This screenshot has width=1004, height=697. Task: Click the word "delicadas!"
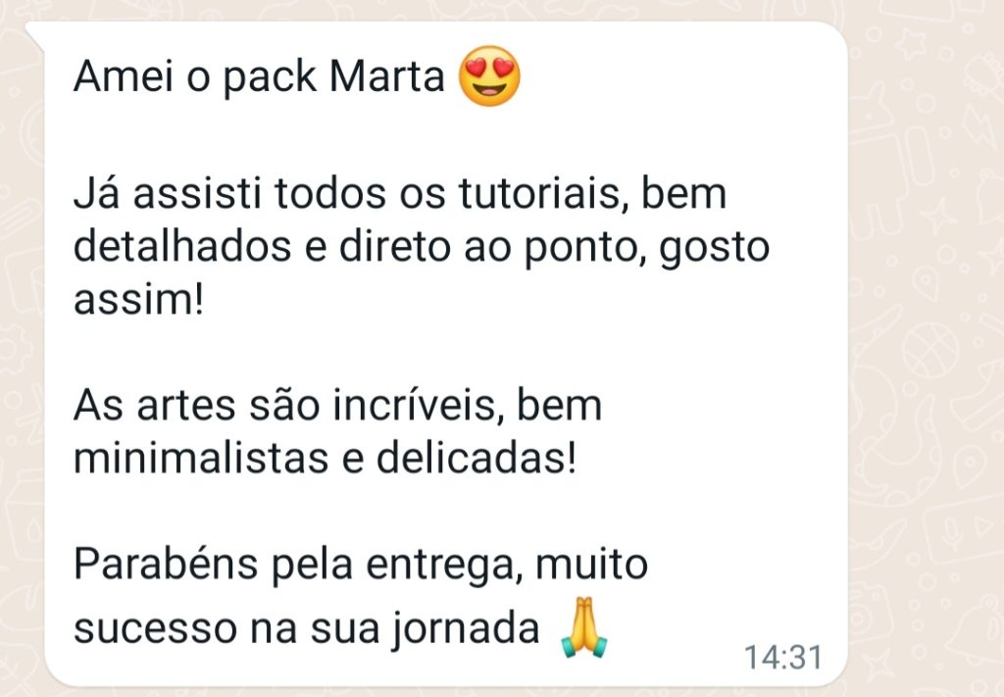coord(477,458)
